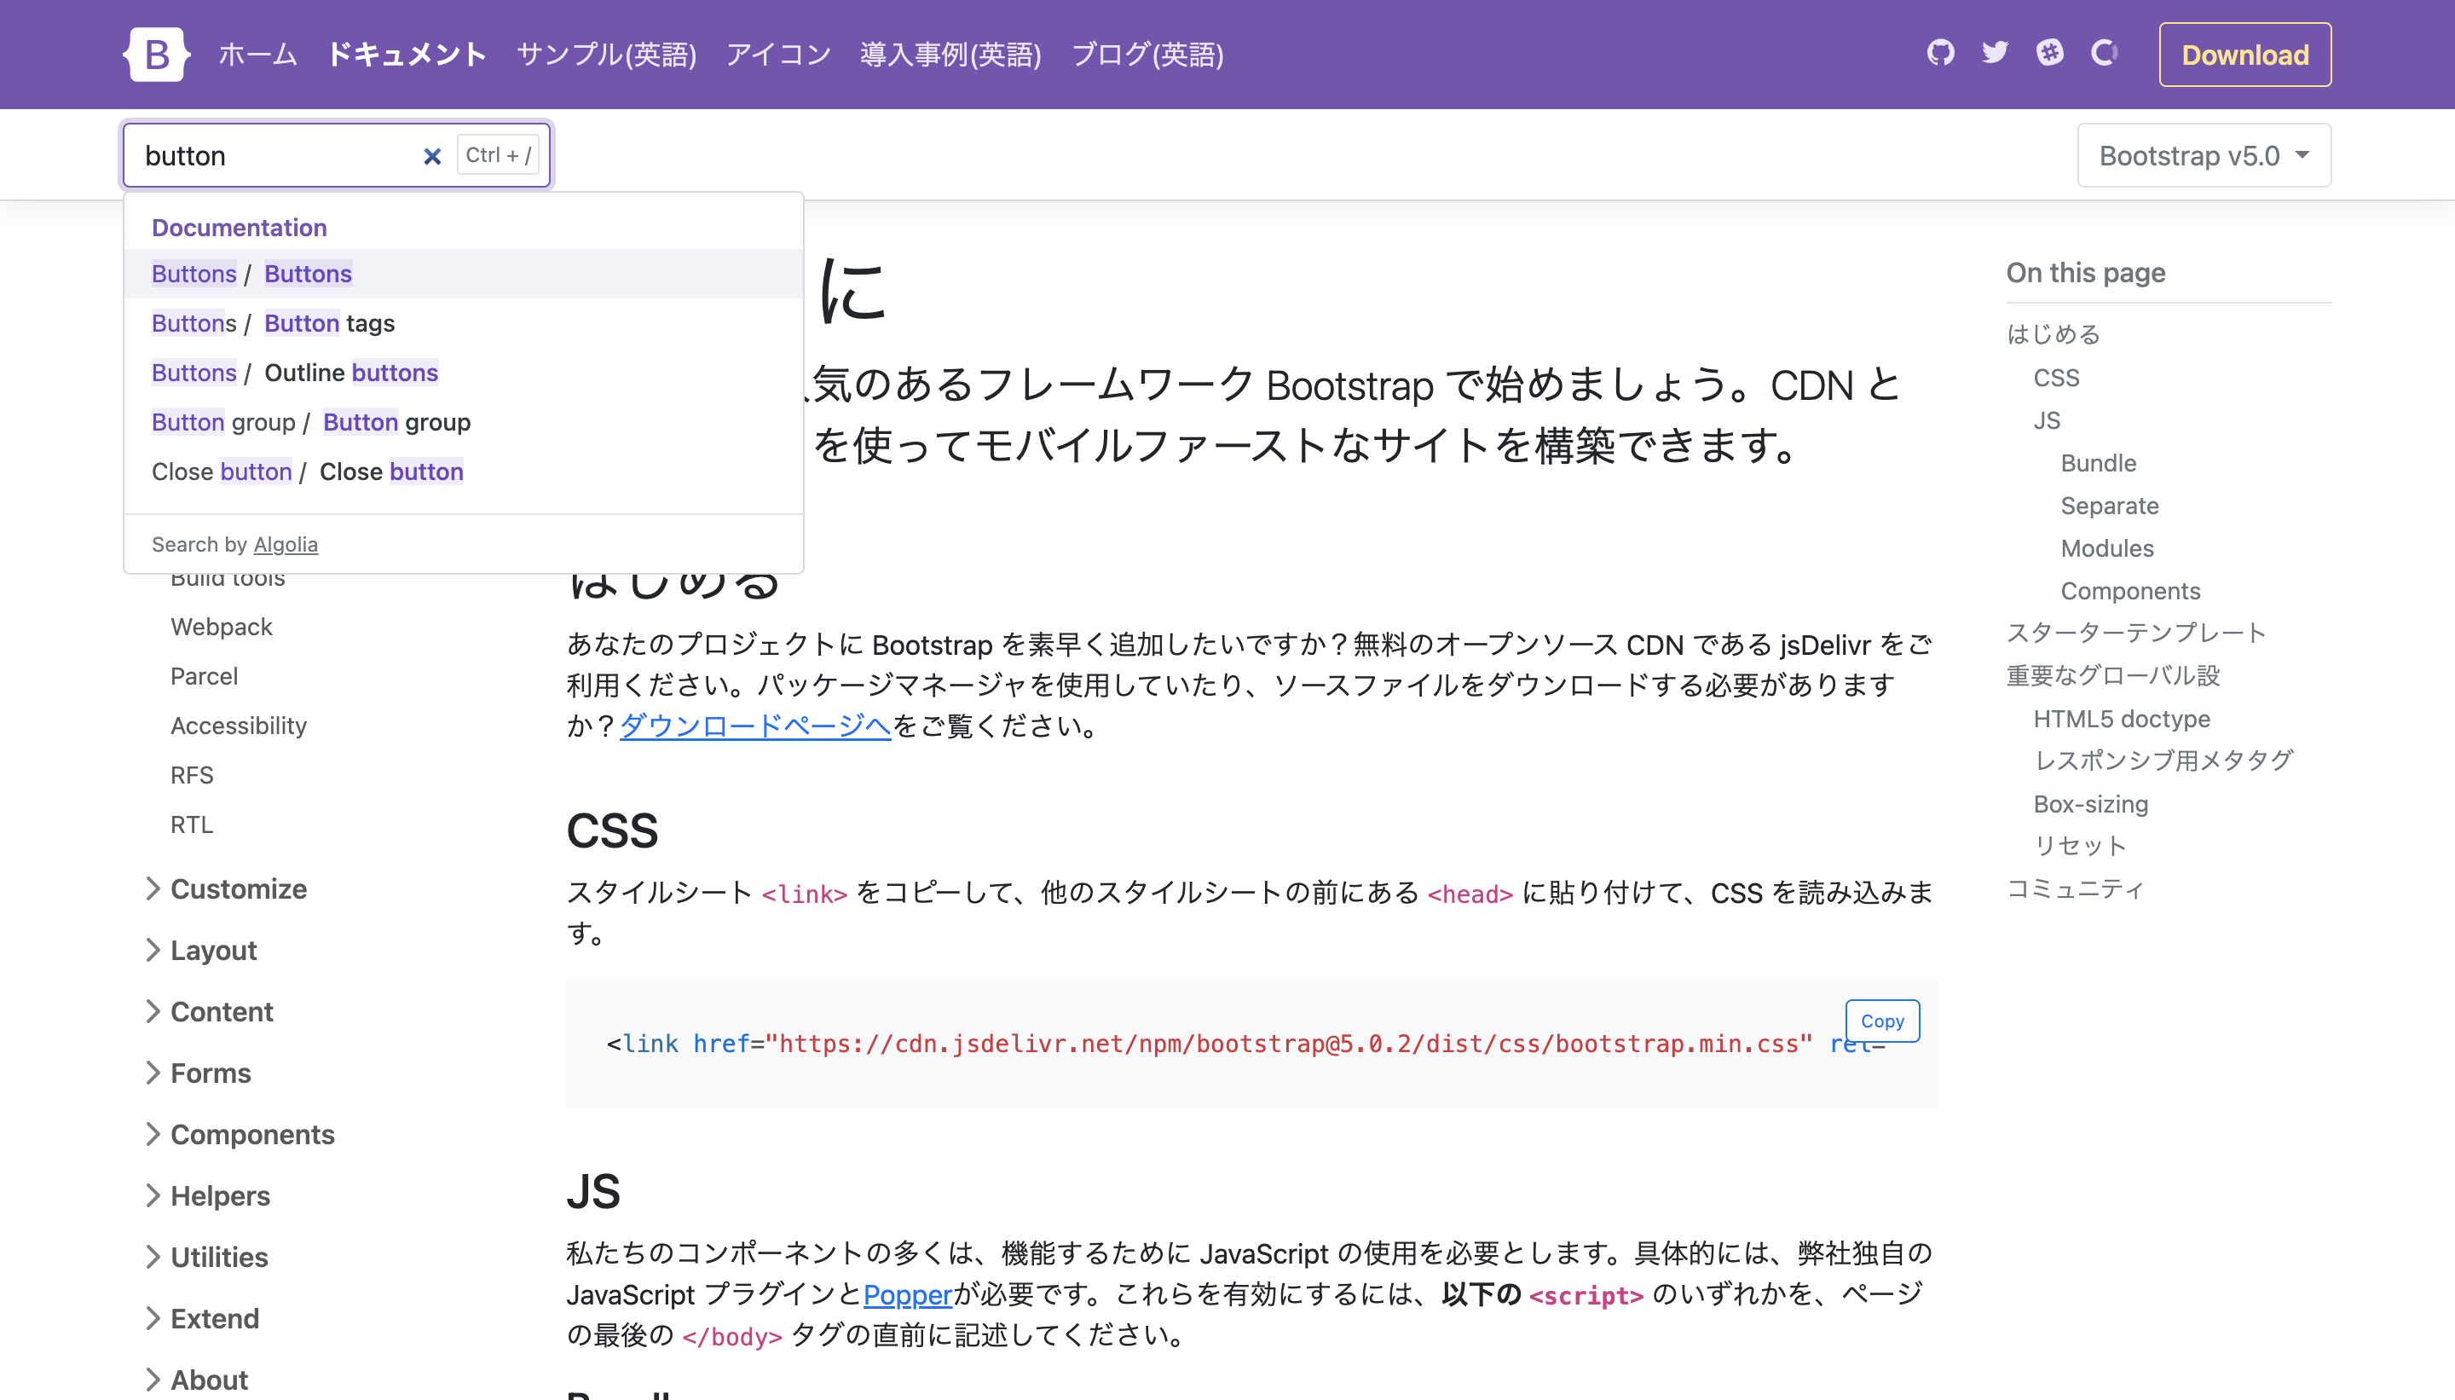Copy the CSS link code snippet

pyautogui.click(x=1881, y=1021)
